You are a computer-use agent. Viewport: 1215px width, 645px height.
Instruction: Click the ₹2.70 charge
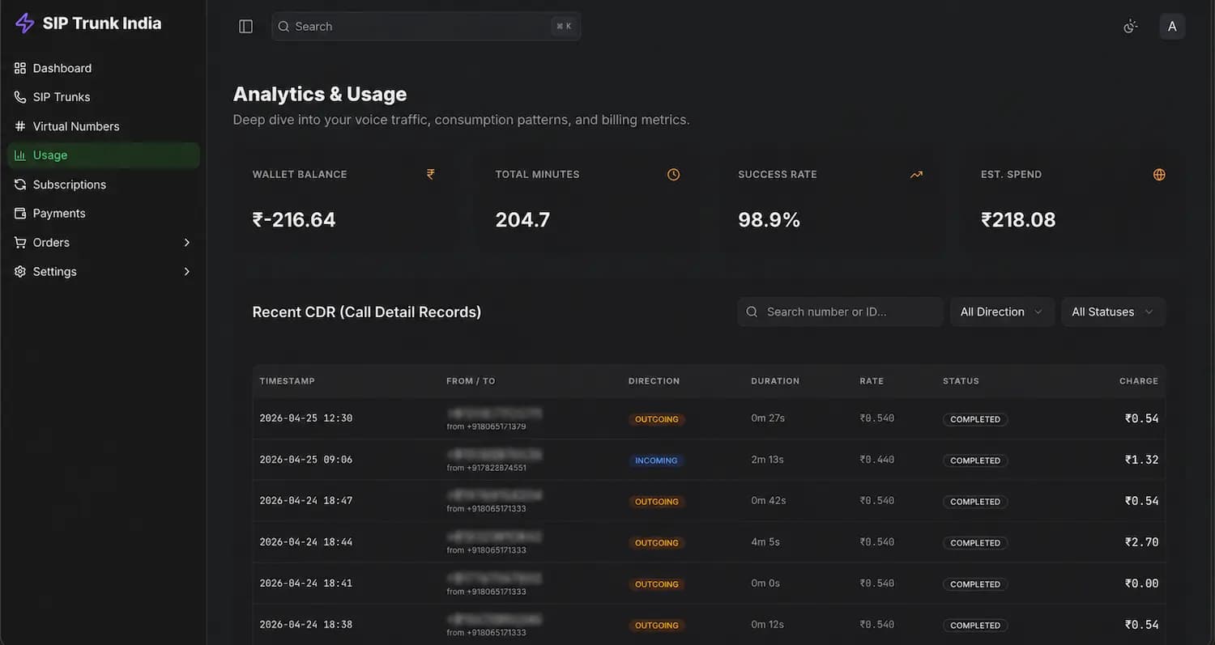1141,542
